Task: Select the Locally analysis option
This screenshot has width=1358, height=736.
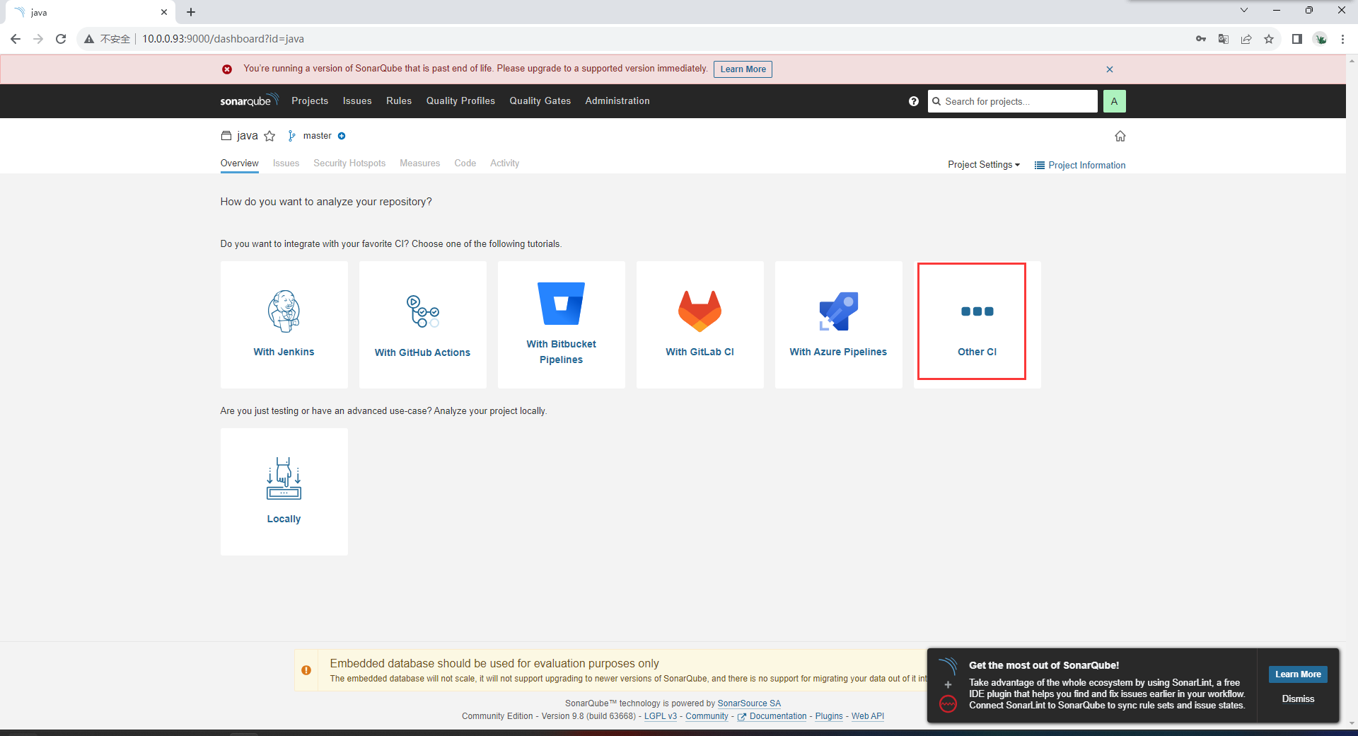Action: click(284, 491)
